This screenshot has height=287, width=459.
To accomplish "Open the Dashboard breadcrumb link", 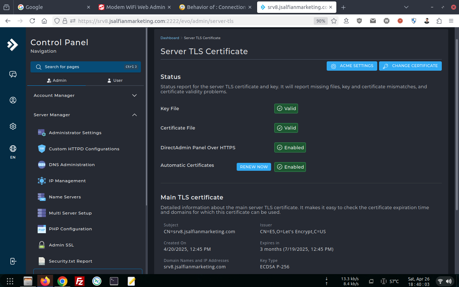I will click(x=170, y=38).
